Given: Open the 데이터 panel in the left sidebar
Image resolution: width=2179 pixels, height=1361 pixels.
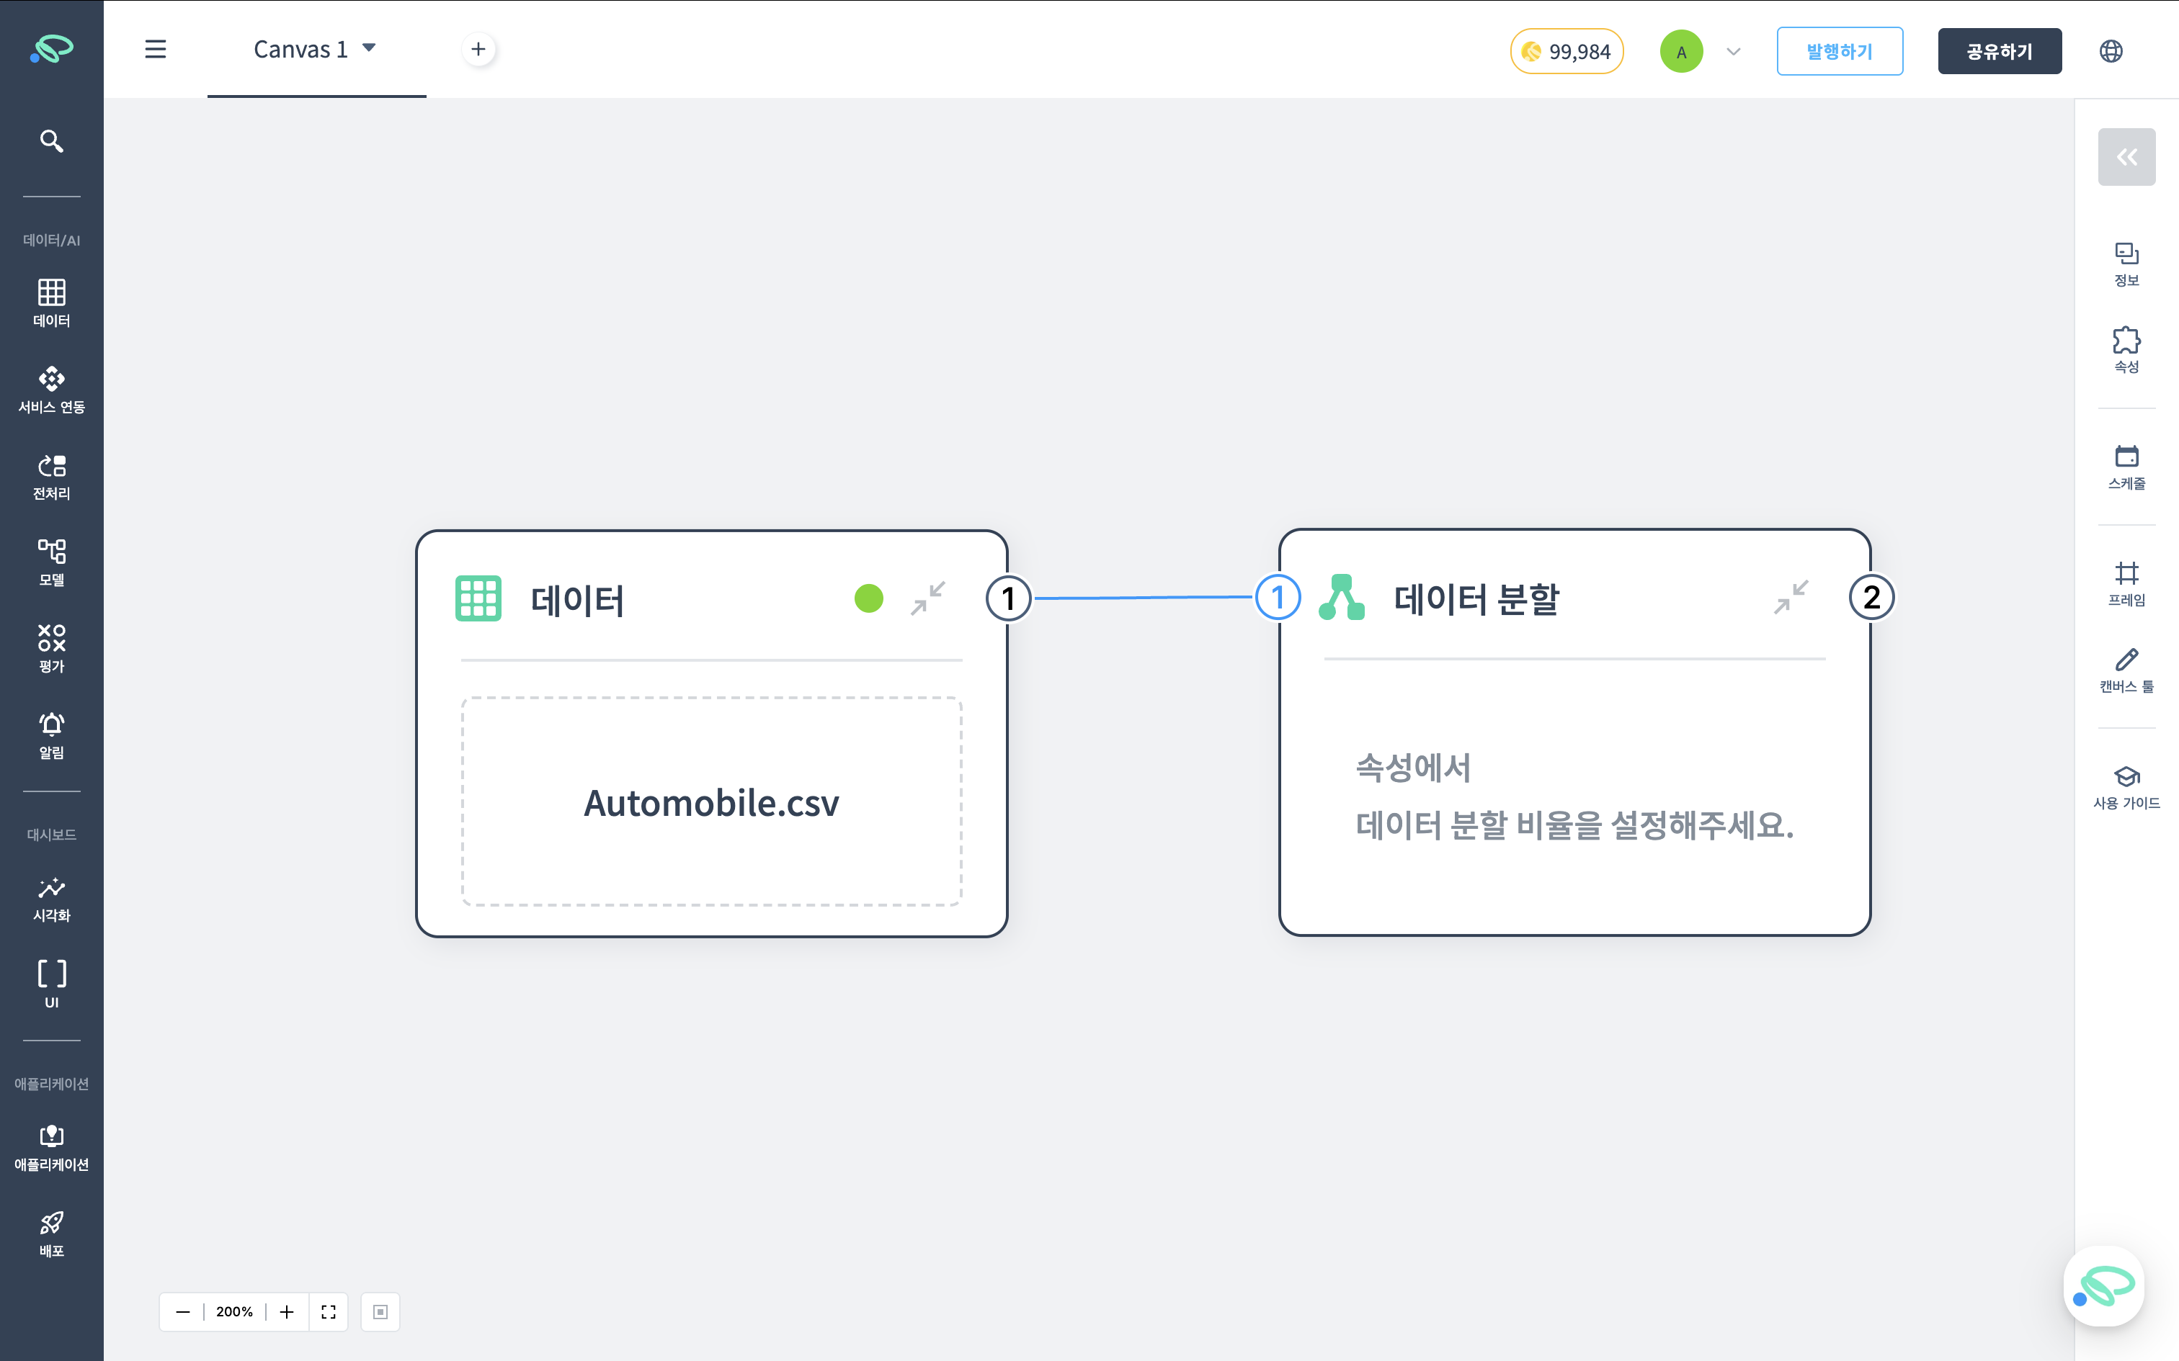Looking at the screenshot, I should pyautogui.click(x=51, y=302).
